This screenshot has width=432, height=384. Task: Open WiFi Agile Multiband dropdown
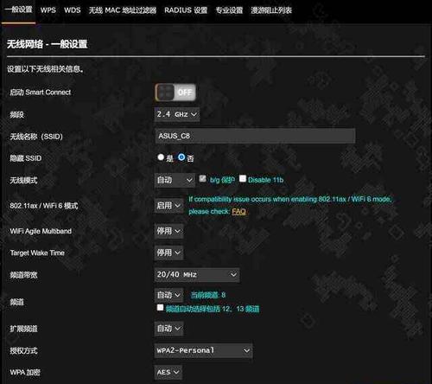tap(168, 231)
